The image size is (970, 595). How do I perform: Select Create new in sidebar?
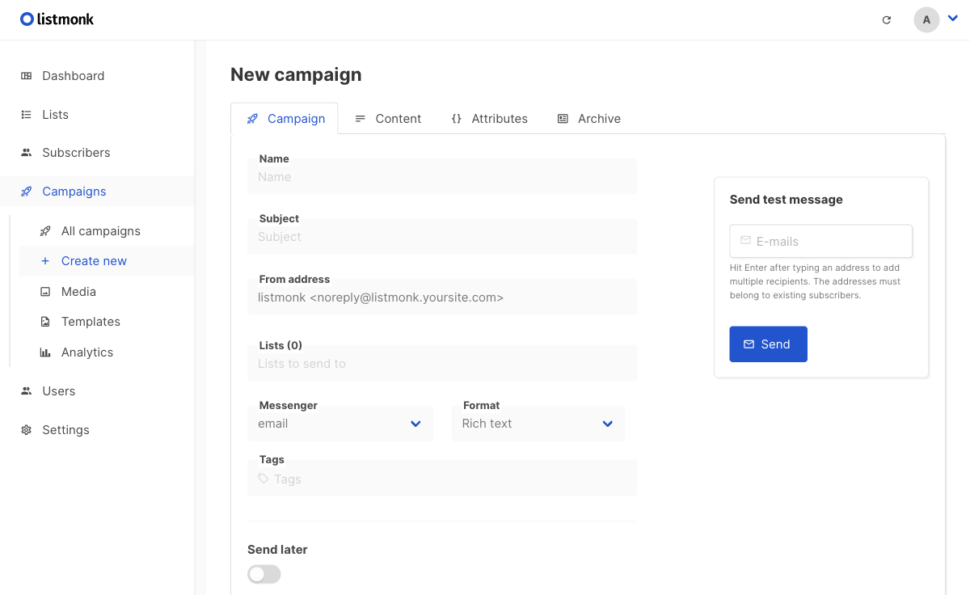tap(106, 261)
